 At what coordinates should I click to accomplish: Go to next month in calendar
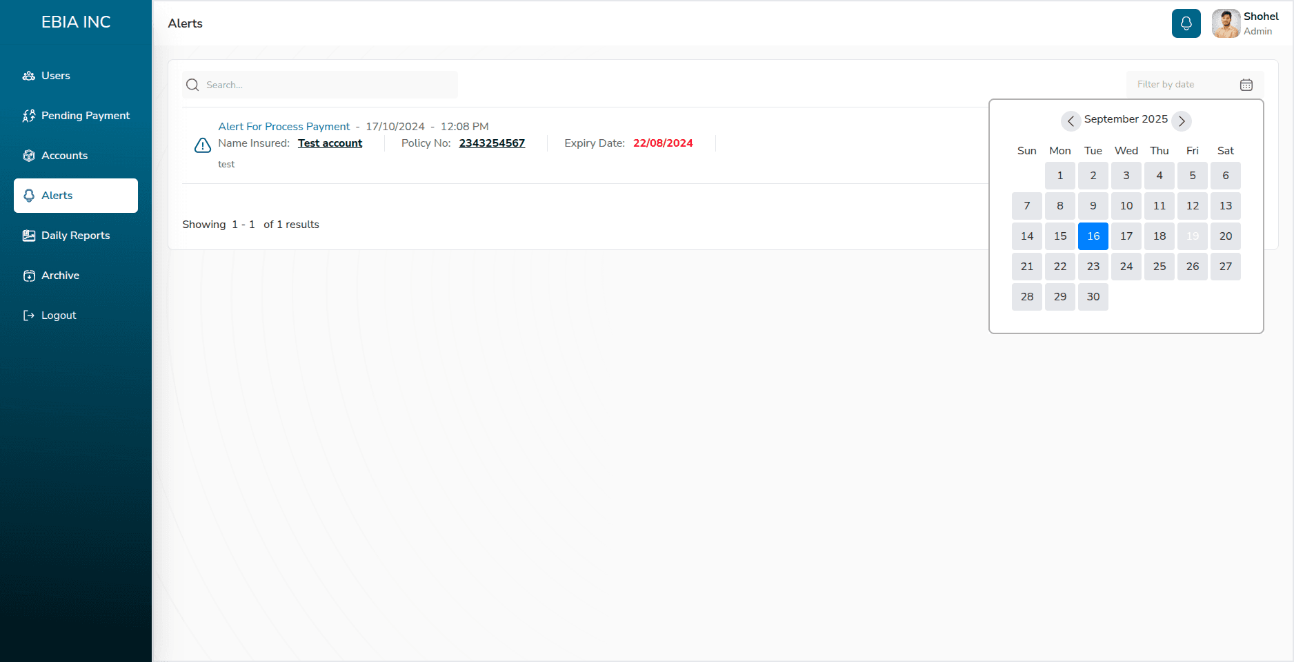(1182, 121)
